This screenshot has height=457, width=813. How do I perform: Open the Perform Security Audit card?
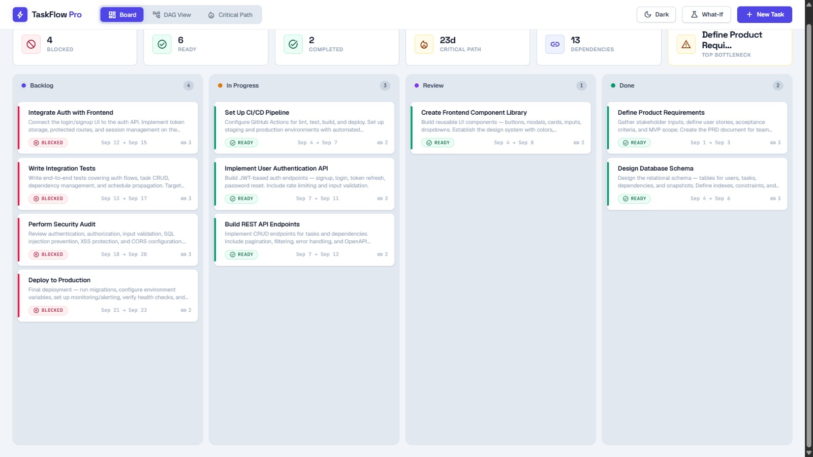pos(108,240)
